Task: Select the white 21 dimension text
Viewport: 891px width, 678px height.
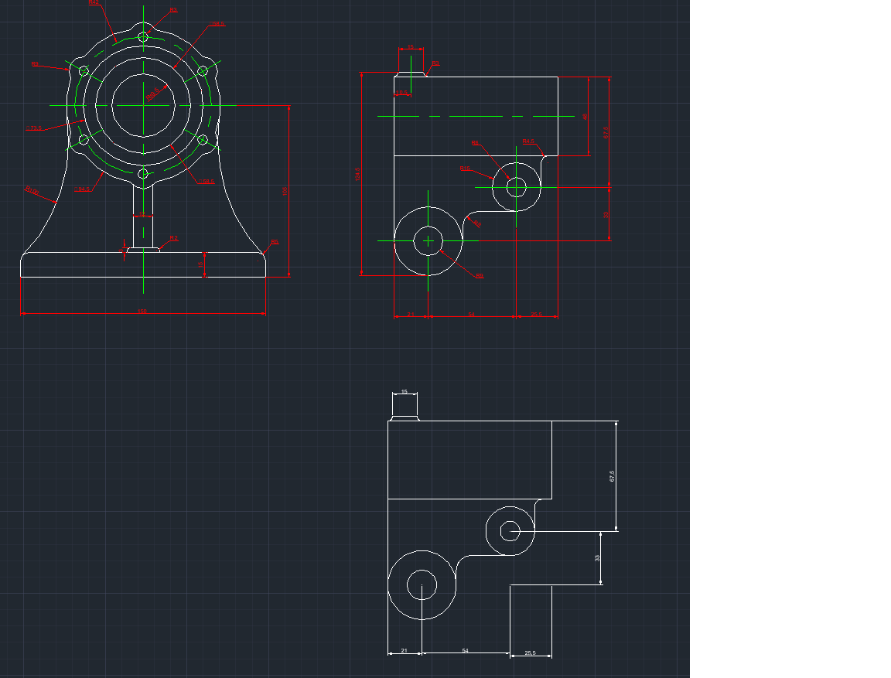Action: (404, 651)
